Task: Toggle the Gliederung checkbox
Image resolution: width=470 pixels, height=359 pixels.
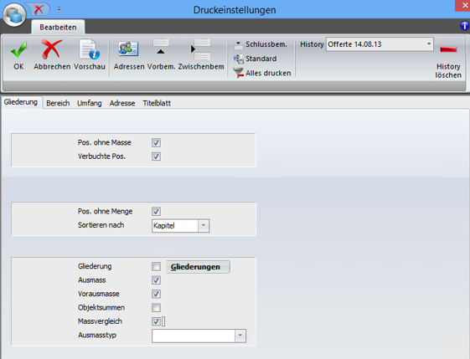Action: coord(156,266)
